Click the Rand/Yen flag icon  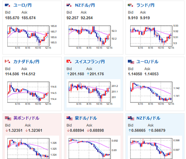click(131, 5)
